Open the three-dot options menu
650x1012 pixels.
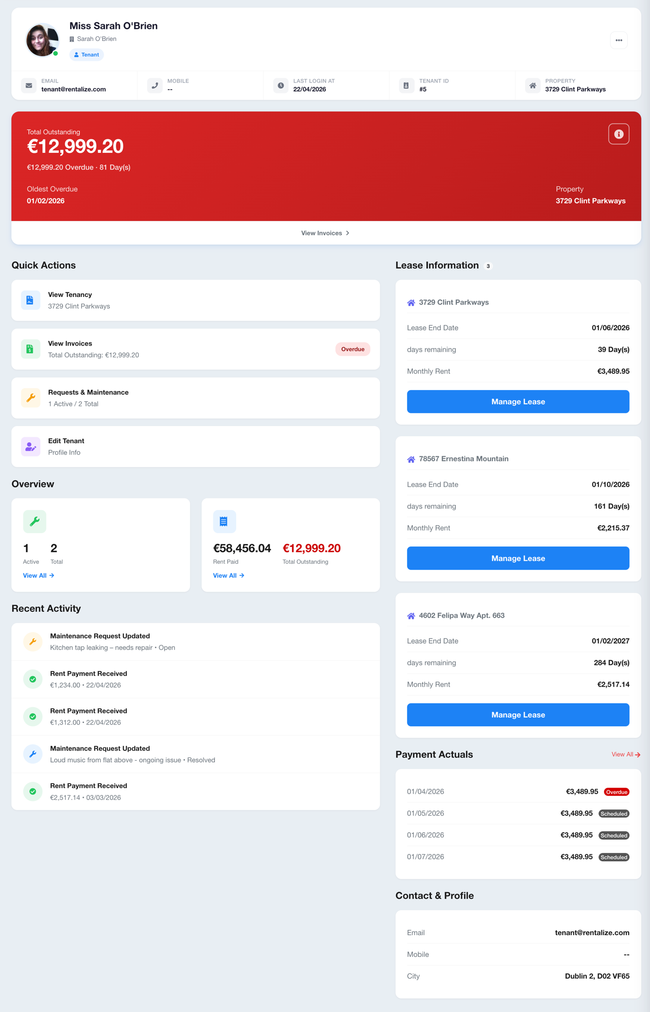(x=619, y=40)
